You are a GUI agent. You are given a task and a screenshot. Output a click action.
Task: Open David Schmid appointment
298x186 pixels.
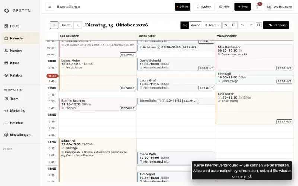point(176,64)
